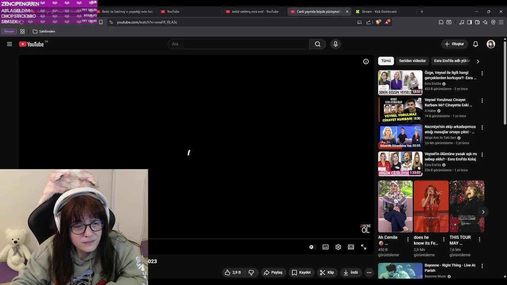This screenshot has height=285, width=507.
Task: Show more filter chips with the arrow
Action: [x=478, y=61]
